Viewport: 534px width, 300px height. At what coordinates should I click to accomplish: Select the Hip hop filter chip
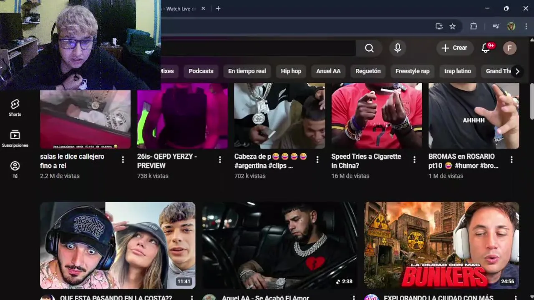pyautogui.click(x=291, y=71)
